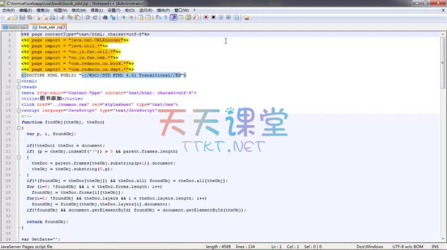Click the Play macro toolbar icon
The height and width of the screenshot is (250, 447).
point(221,17)
